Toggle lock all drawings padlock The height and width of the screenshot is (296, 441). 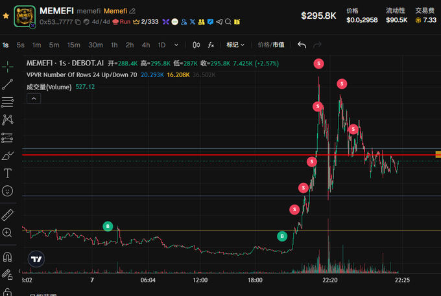(x=8, y=291)
